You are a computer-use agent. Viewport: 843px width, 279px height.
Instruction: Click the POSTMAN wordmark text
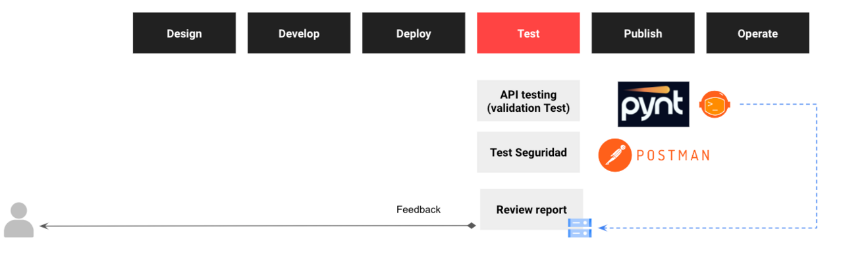click(x=672, y=155)
